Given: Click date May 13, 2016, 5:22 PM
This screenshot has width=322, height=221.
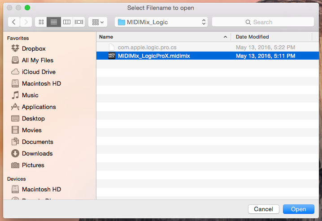Looking at the screenshot, I should [265, 48].
